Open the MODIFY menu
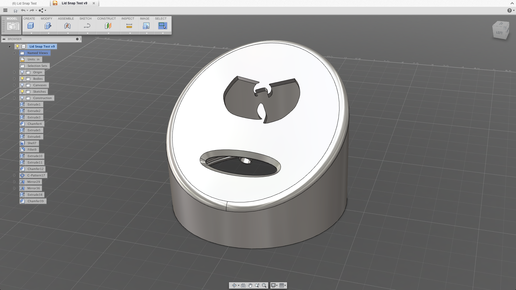516x290 pixels. pyautogui.click(x=46, y=19)
